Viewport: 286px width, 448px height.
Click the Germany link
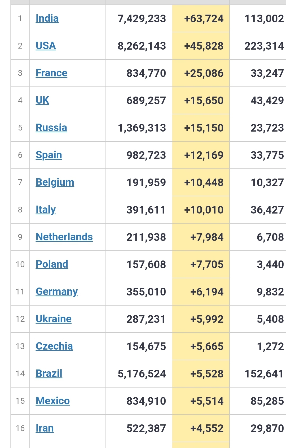(x=57, y=292)
